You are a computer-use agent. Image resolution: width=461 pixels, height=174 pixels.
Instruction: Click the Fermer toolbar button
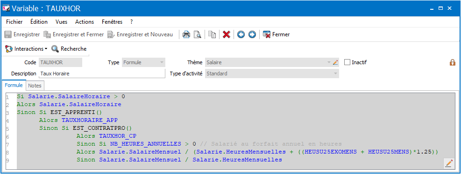[277, 34]
